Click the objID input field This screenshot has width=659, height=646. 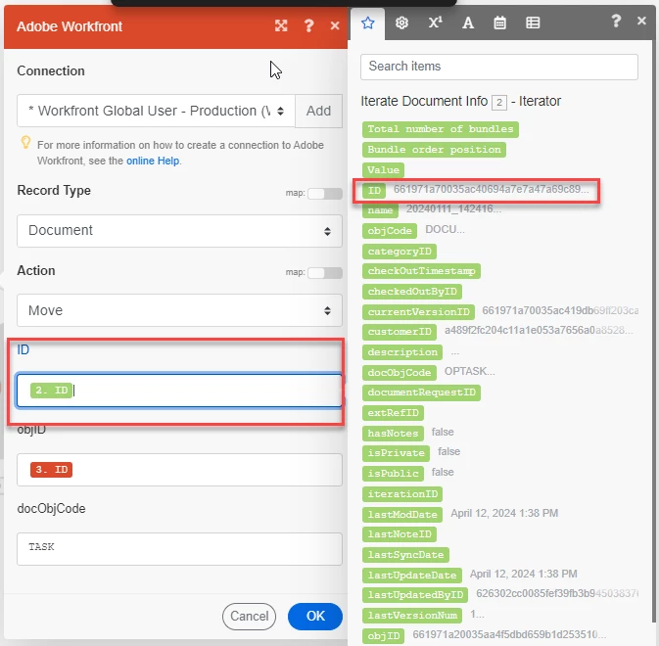coord(179,470)
